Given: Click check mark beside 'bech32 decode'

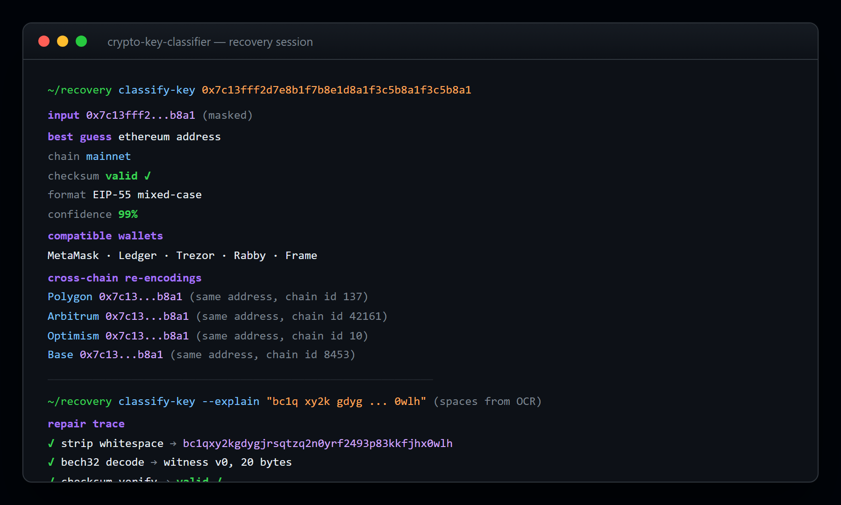Looking at the screenshot, I should 51,462.
